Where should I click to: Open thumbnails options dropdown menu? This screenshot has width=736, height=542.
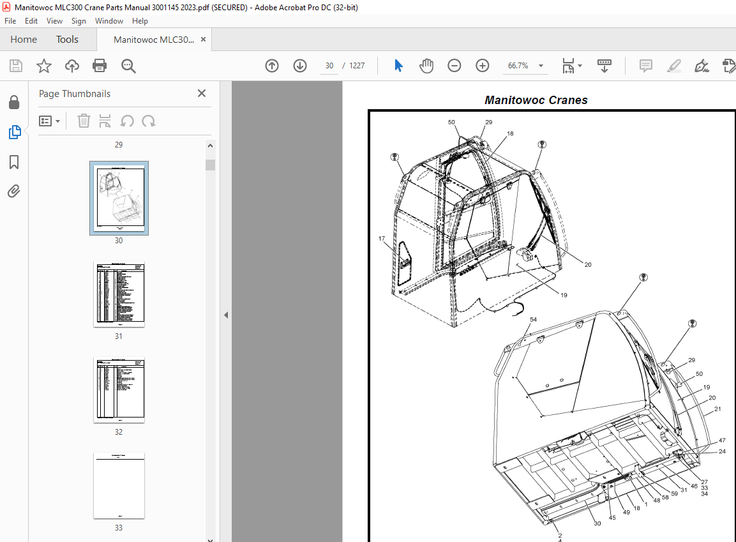(50, 121)
